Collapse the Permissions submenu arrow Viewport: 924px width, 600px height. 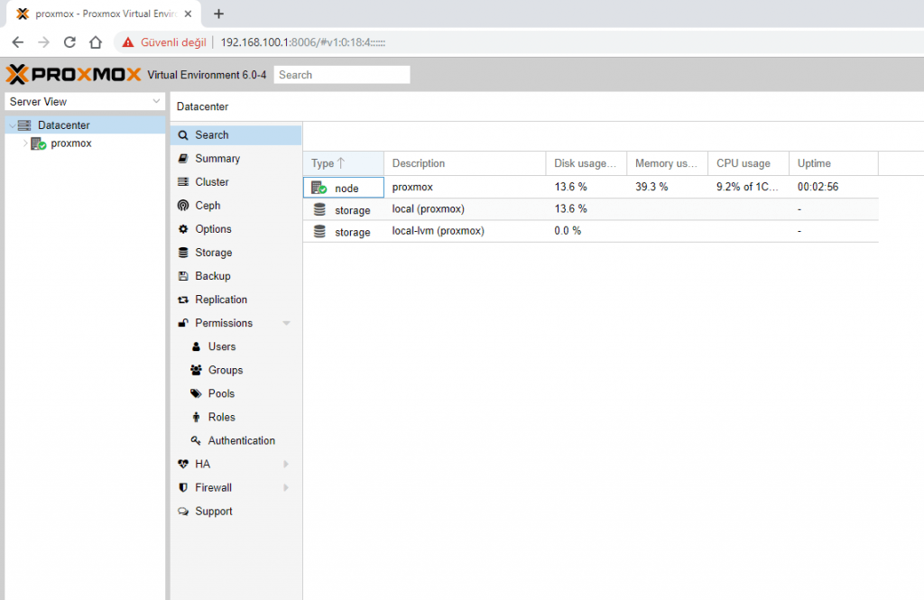point(286,323)
